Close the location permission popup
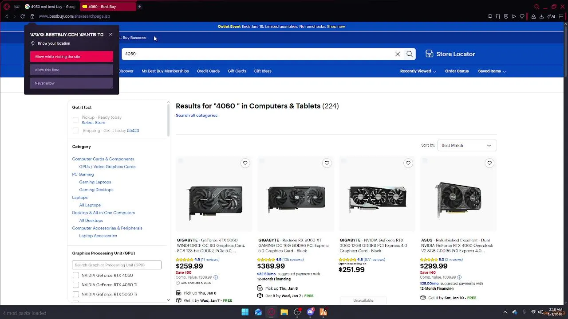 110,34
